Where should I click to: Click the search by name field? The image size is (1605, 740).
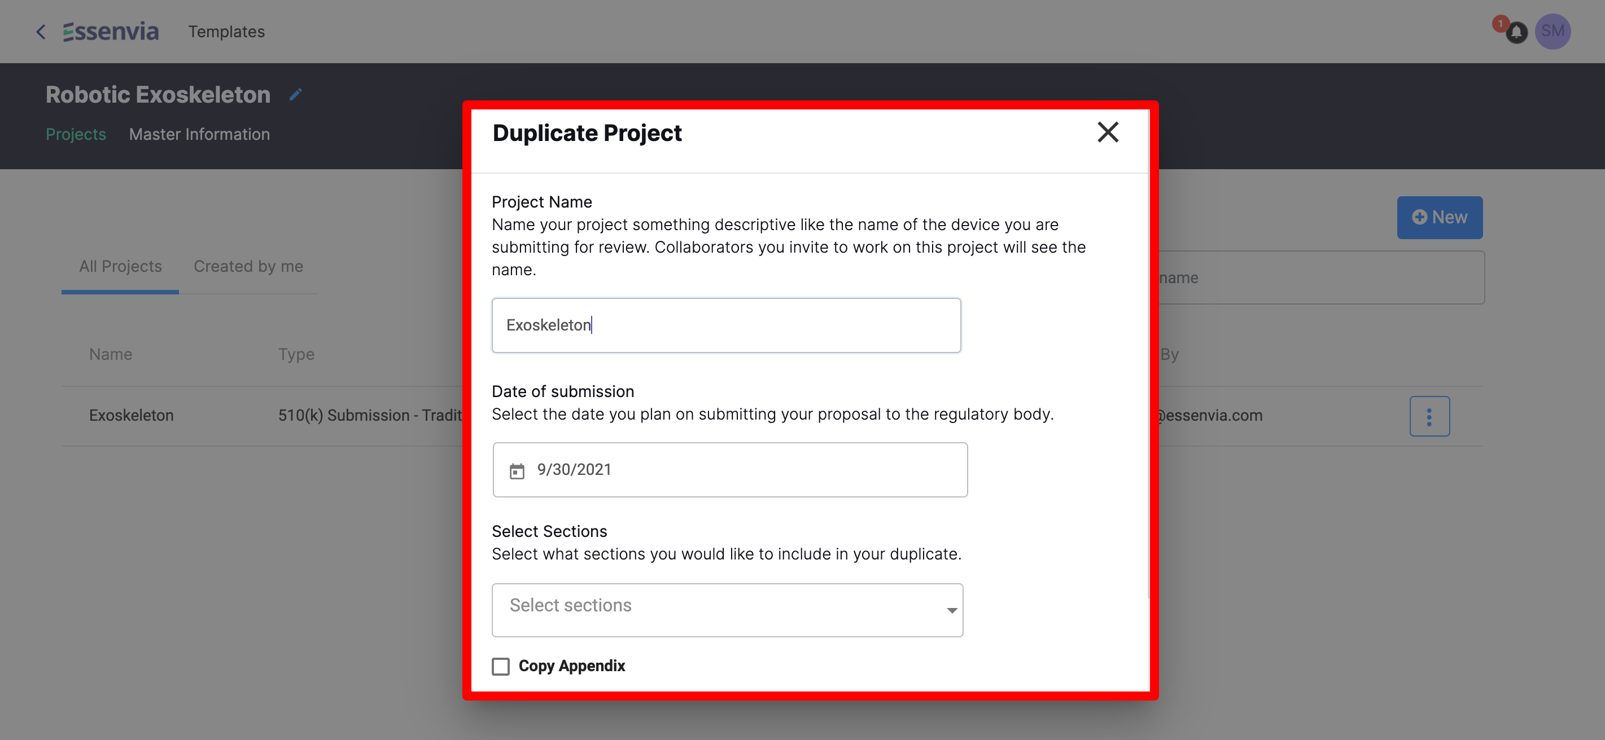tap(1321, 277)
